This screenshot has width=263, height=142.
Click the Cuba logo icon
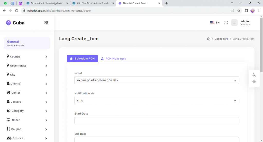click(8, 23)
